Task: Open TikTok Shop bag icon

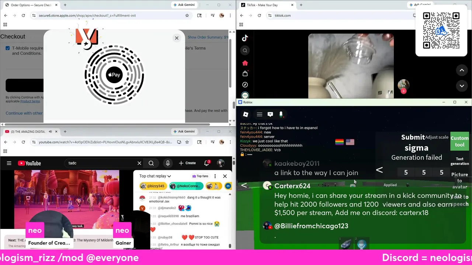Action: [x=245, y=74]
